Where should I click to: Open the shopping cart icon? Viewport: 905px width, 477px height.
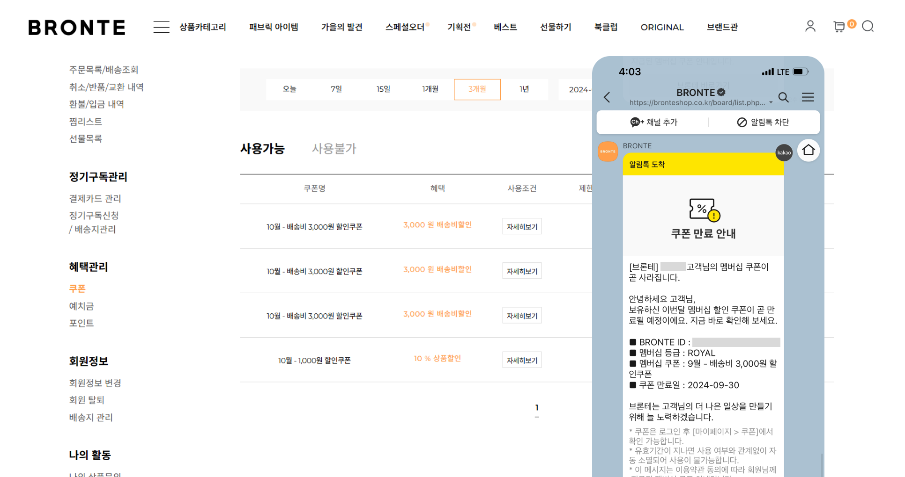[839, 27]
